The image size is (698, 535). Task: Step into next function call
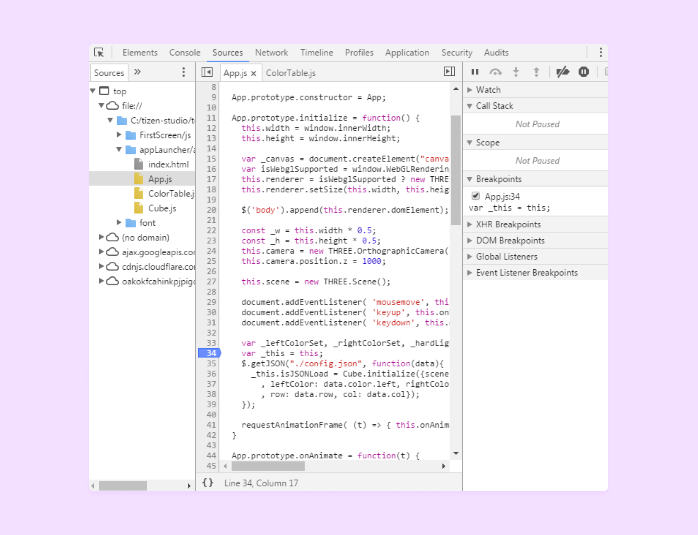(516, 71)
